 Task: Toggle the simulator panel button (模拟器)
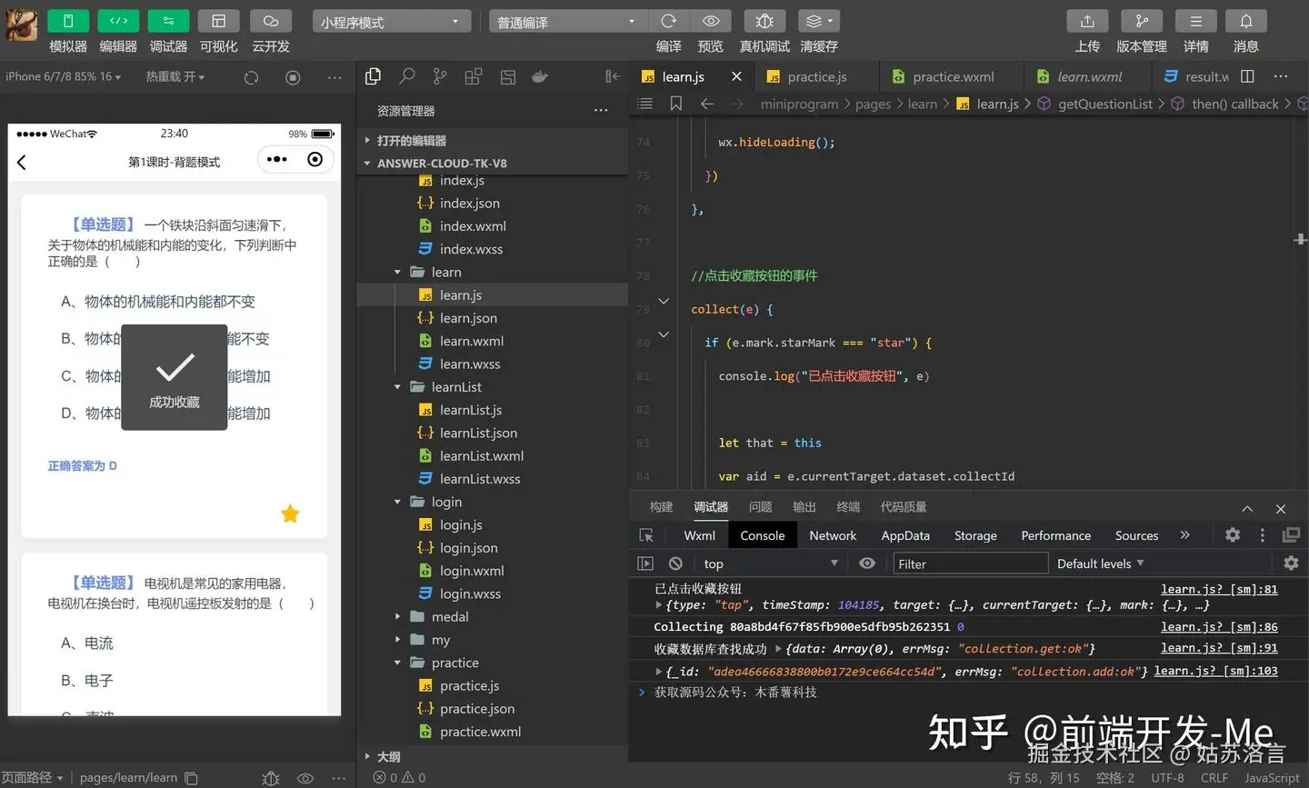68,21
